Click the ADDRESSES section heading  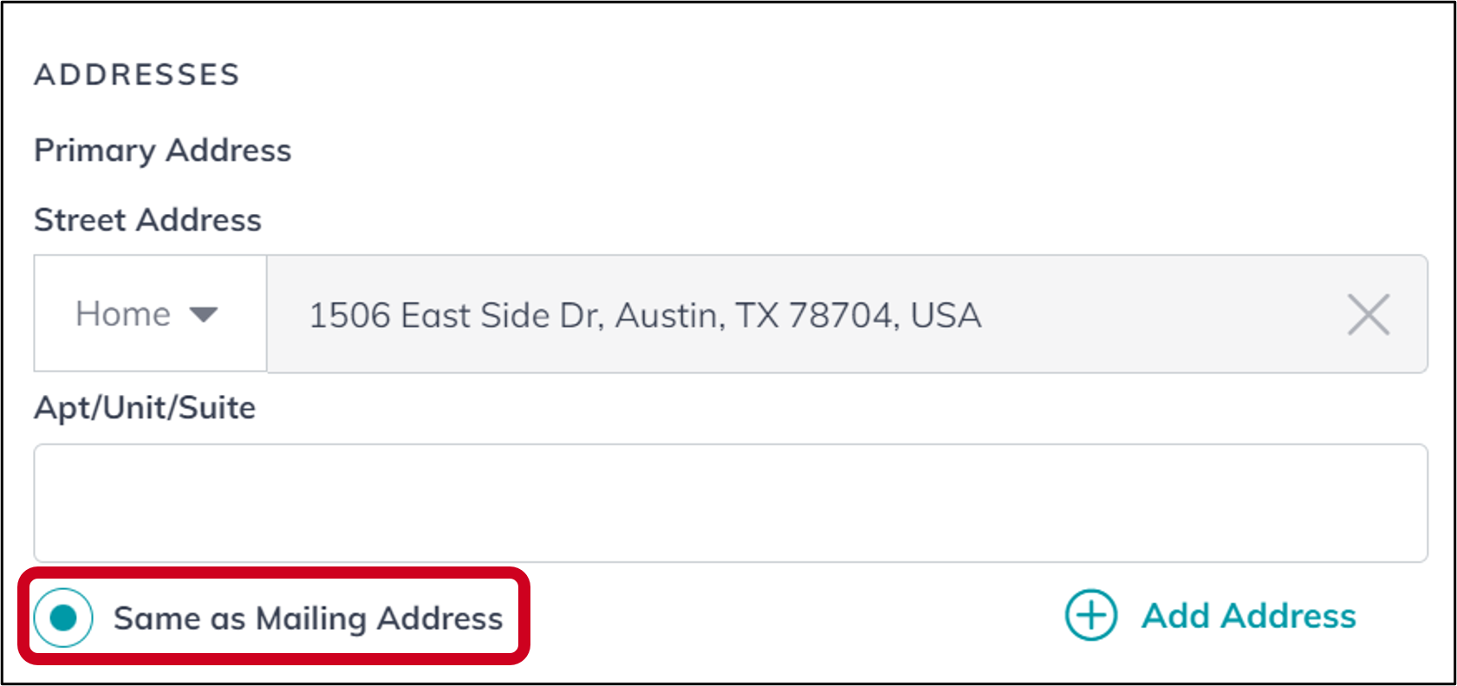(x=137, y=74)
